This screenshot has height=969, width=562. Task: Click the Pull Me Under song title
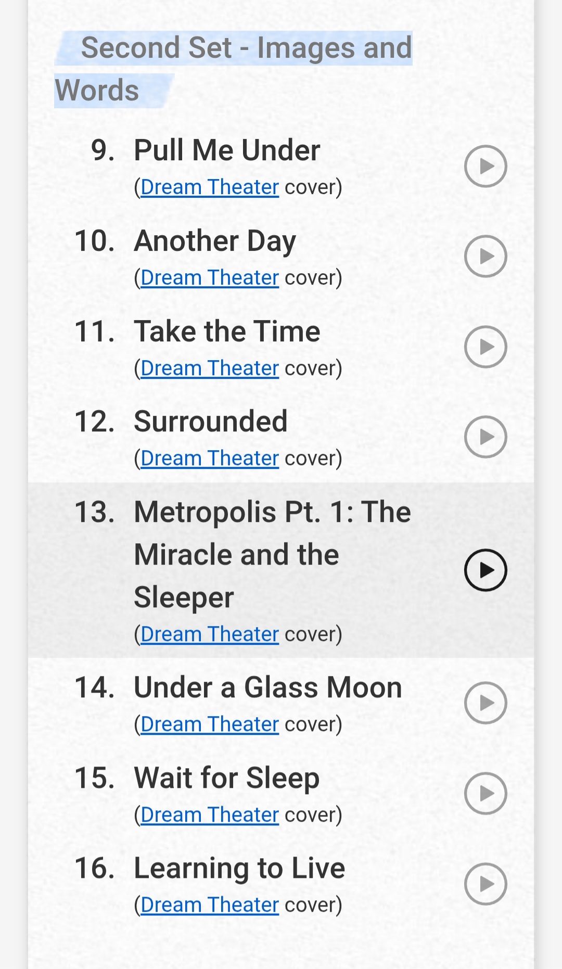(x=227, y=150)
